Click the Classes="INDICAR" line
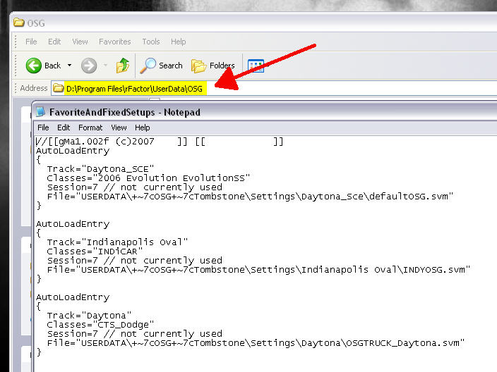 pyautogui.click(x=95, y=252)
